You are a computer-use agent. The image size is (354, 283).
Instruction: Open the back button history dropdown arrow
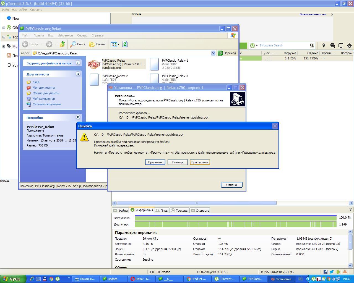(41, 44)
